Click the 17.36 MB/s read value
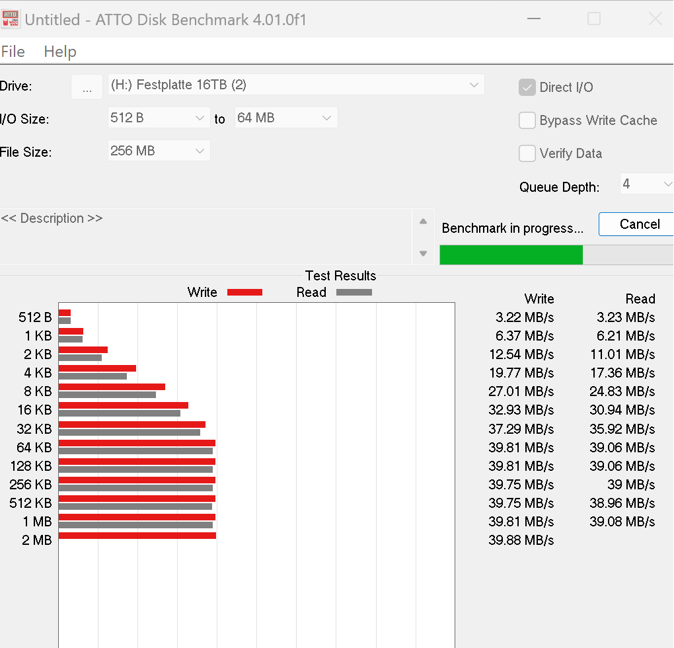This screenshot has height=648, width=674. click(x=622, y=373)
